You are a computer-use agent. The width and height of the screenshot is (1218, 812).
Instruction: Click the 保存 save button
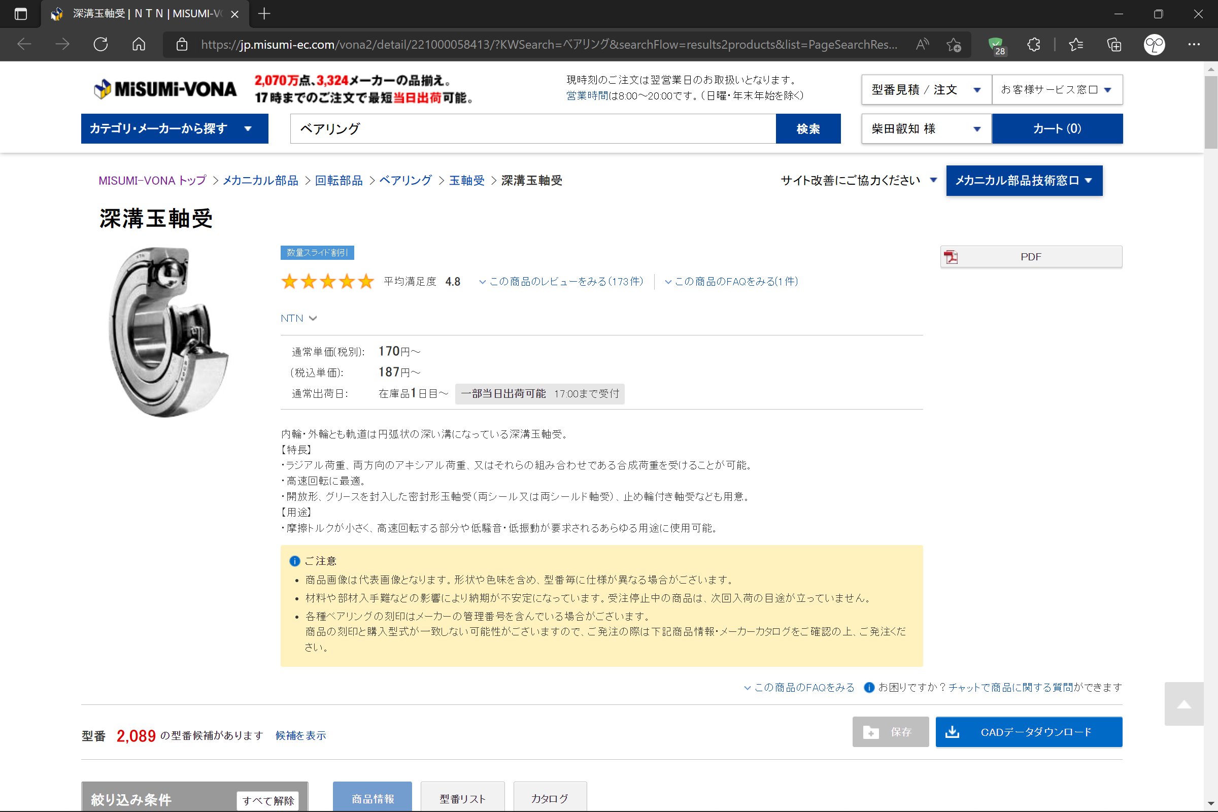coord(891,732)
